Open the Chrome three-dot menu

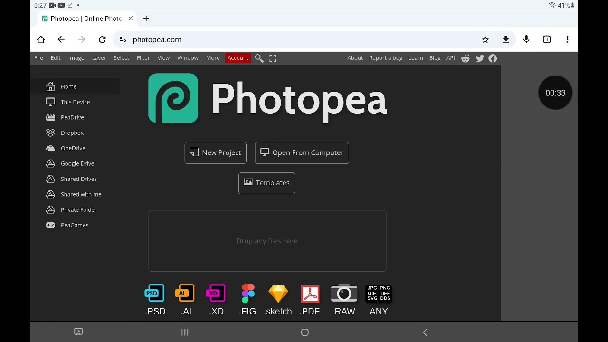[x=567, y=40]
